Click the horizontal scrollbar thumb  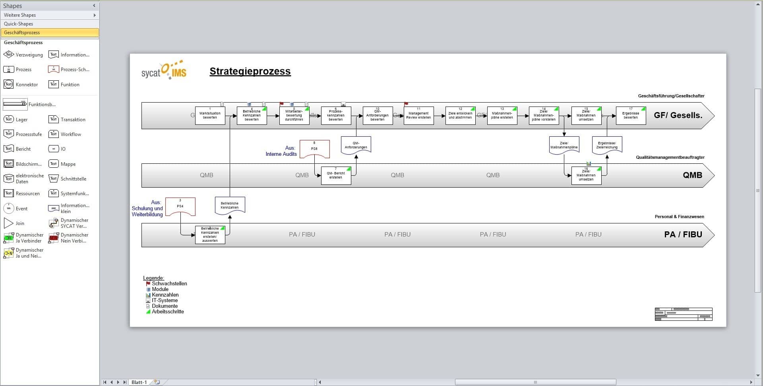click(535, 382)
